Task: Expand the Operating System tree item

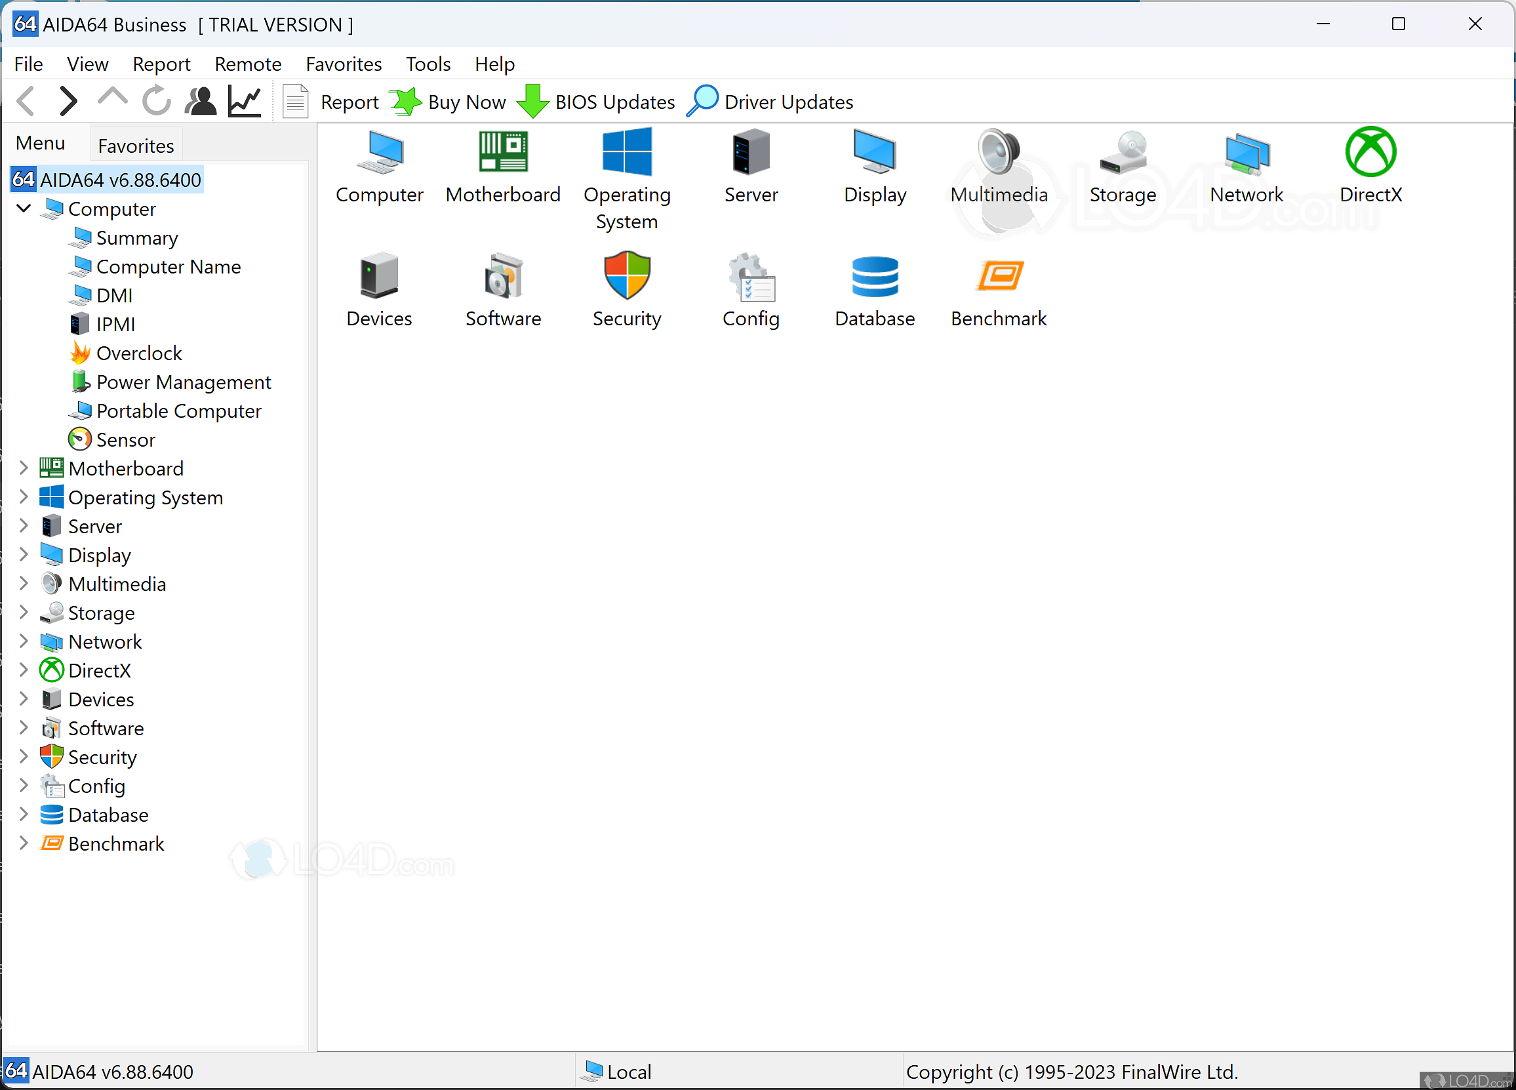Action: [26, 496]
